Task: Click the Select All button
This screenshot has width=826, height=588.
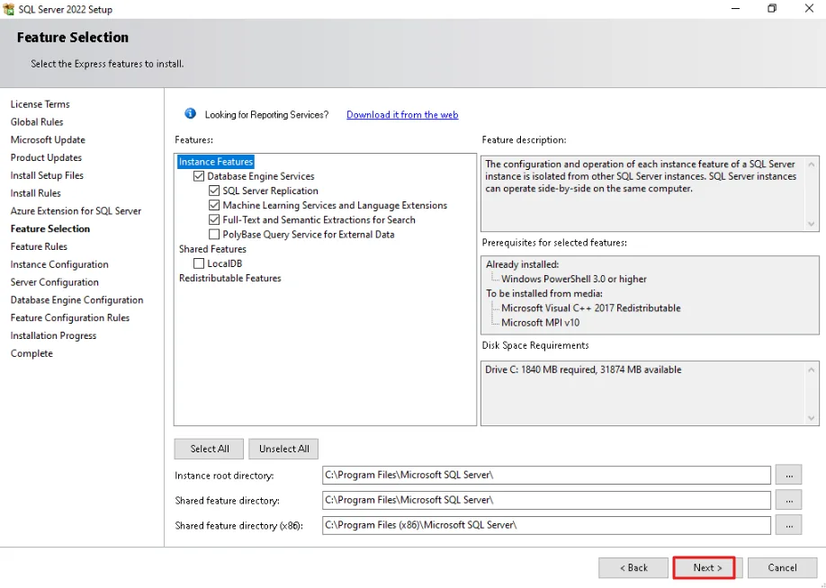Action: 209,449
